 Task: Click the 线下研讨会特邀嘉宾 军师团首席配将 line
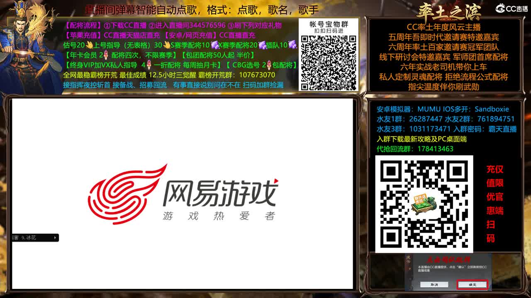point(443,57)
